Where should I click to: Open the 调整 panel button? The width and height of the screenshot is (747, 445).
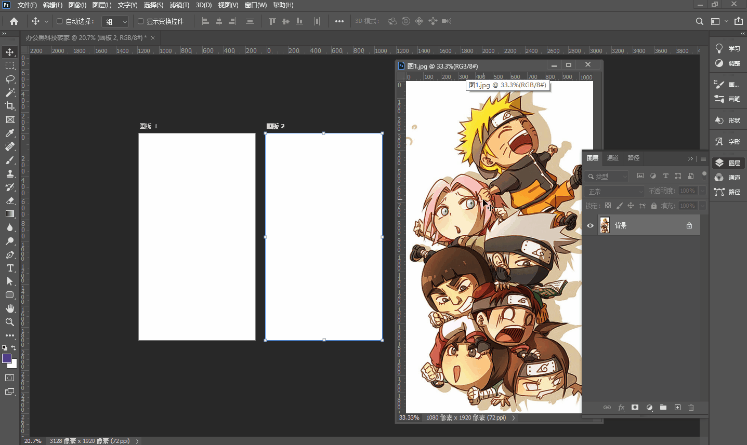click(x=728, y=63)
